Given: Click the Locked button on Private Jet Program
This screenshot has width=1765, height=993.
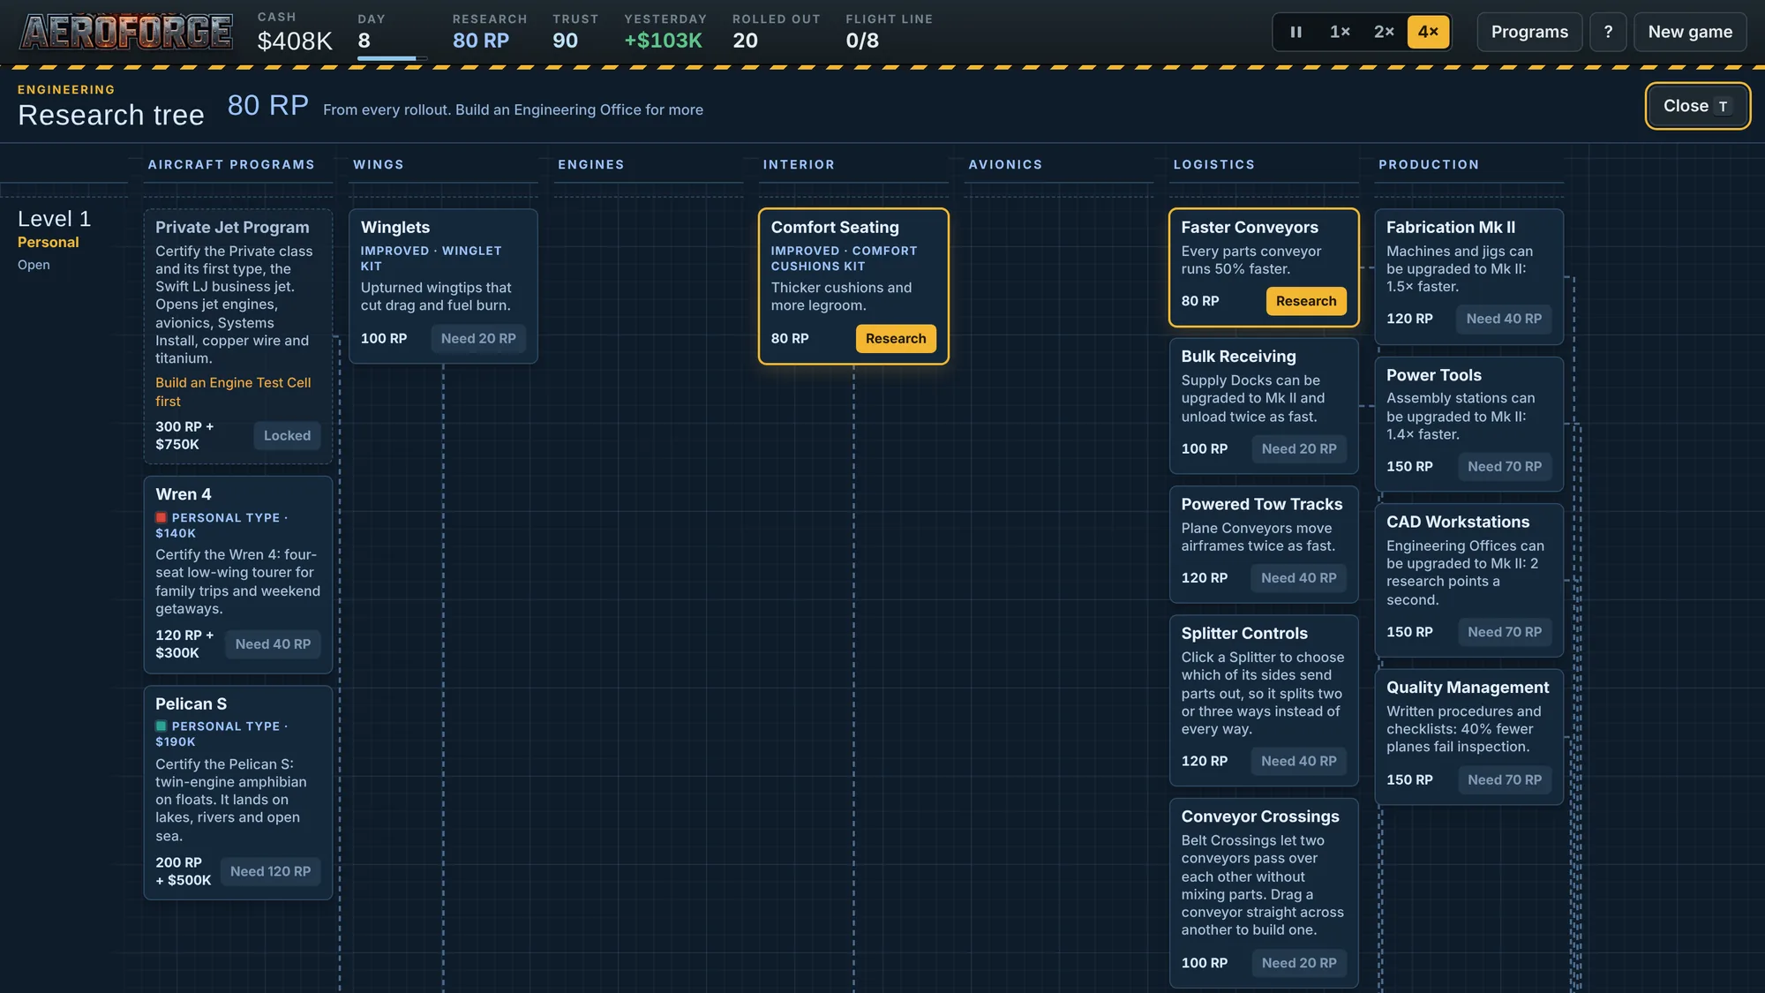Looking at the screenshot, I should [x=287, y=436].
